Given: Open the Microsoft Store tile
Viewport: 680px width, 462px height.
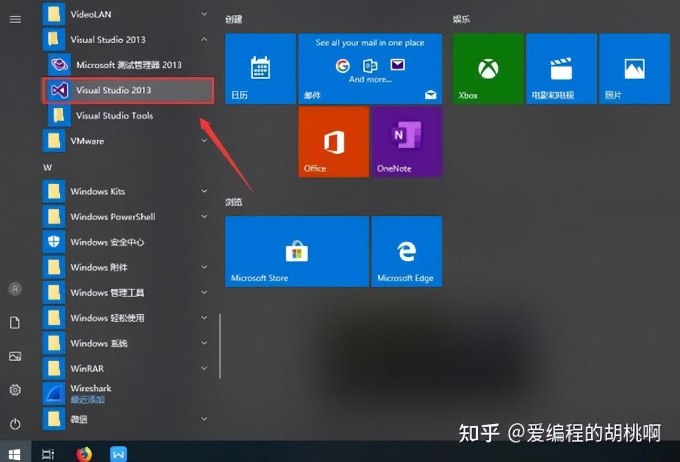Looking at the screenshot, I should click(x=296, y=251).
